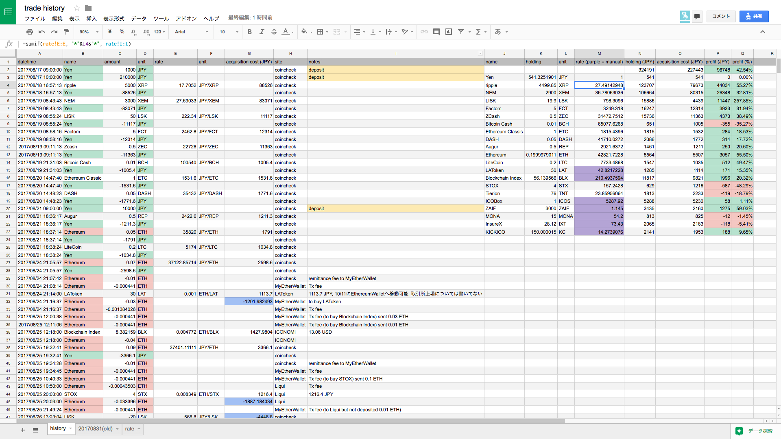Click the undo arrow icon

(x=41, y=32)
